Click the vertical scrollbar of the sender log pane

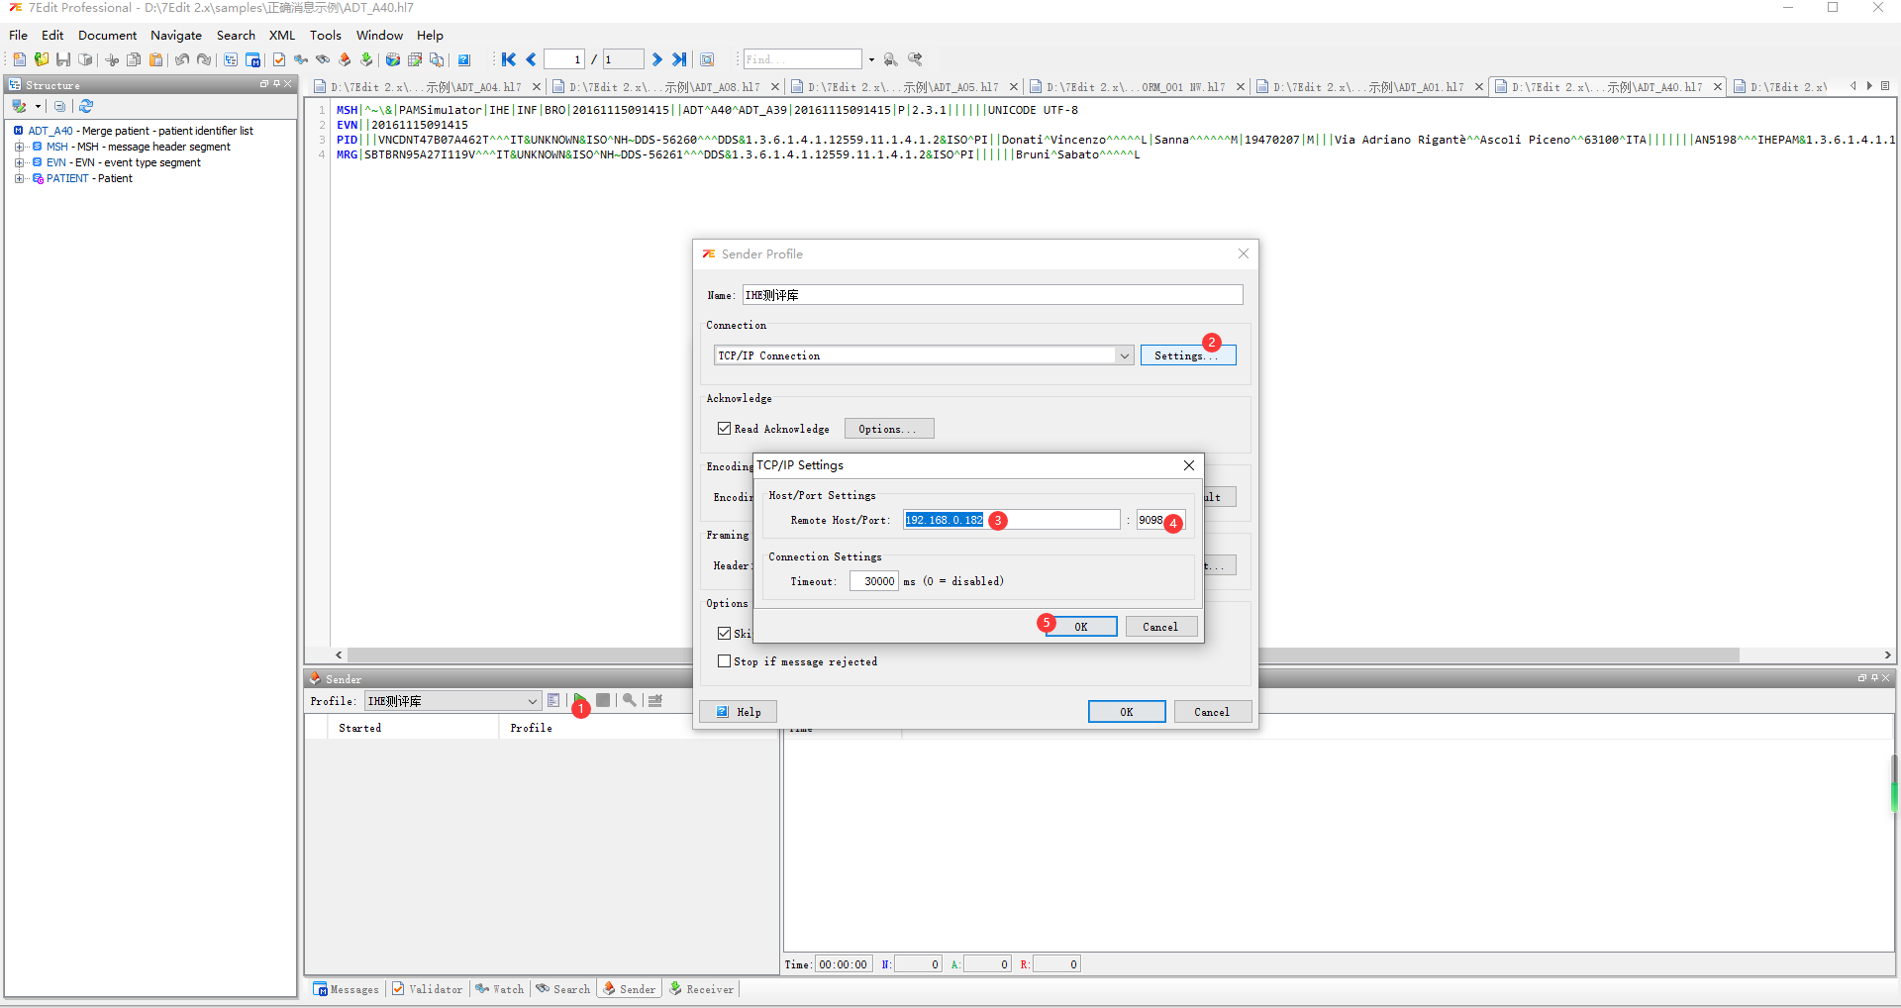pyautogui.click(x=1894, y=782)
